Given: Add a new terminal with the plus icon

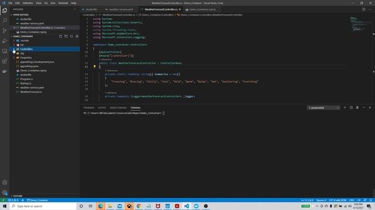Looking at the screenshot, I should pos(345,107).
